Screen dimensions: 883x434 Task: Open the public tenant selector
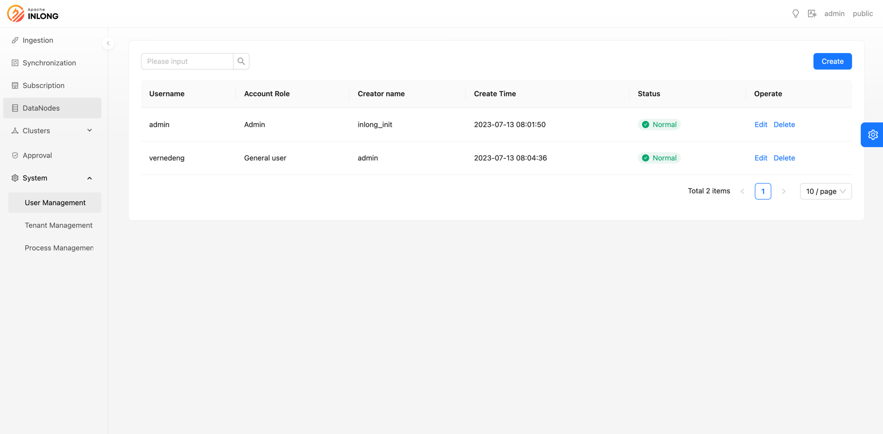862,14
